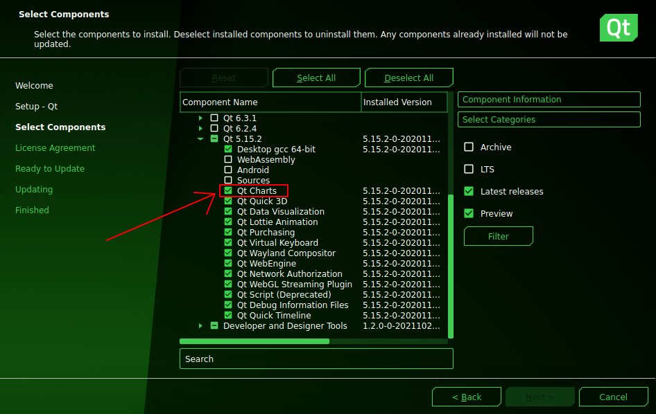656x414 pixels.
Task: Collapse the Qt 5.15.2 tree node
Action: click(x=200, y=138)
